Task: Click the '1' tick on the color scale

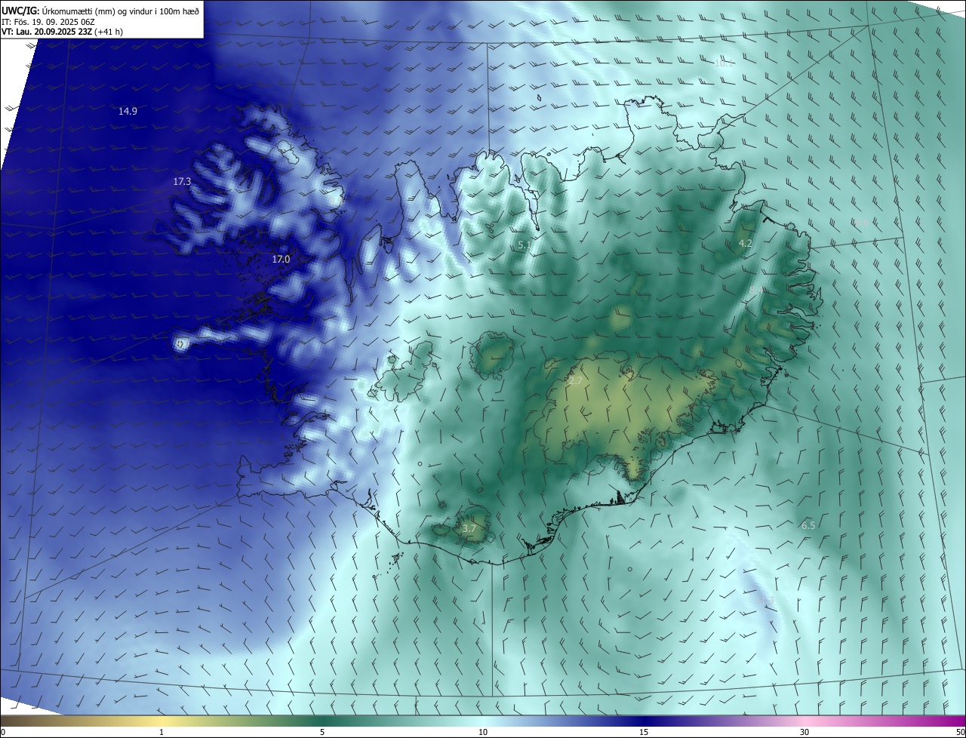Action: tap(161, 732)
